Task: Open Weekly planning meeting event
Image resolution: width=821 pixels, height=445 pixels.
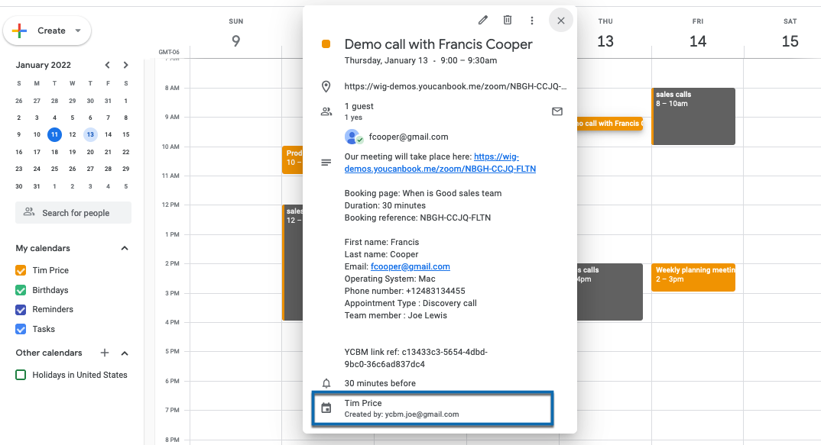Action: (694, 278)
